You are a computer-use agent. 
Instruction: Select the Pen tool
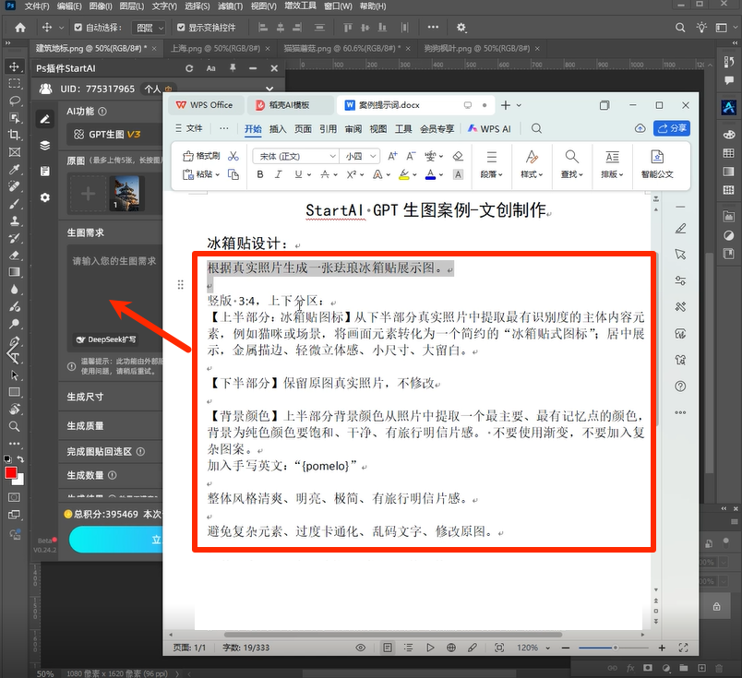tap(14, 341)
